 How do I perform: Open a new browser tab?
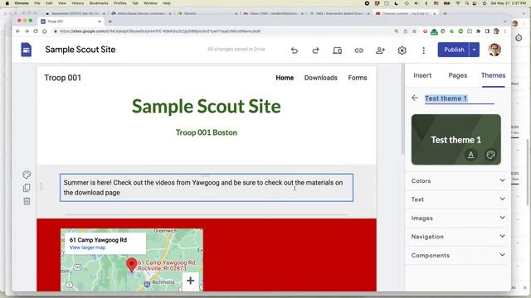pos(110,22)
